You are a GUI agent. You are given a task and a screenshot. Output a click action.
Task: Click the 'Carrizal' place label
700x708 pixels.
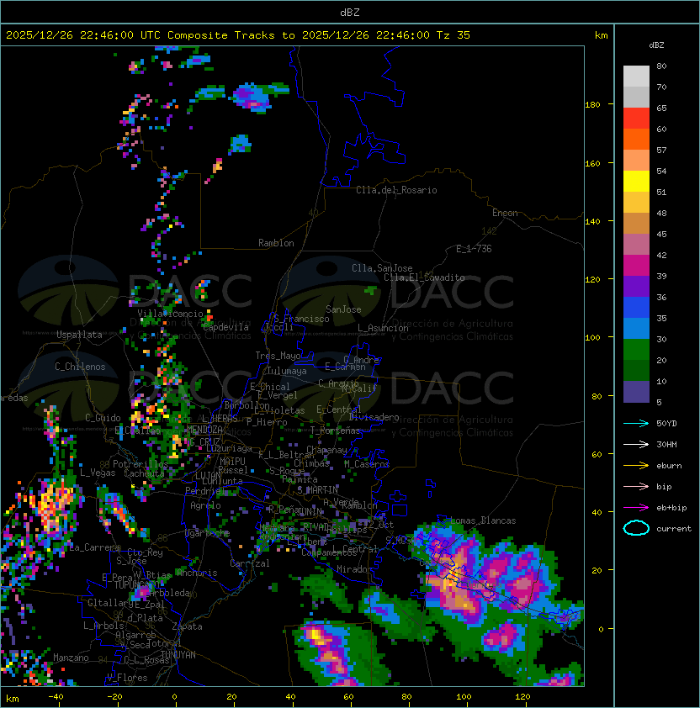point(249,563)
